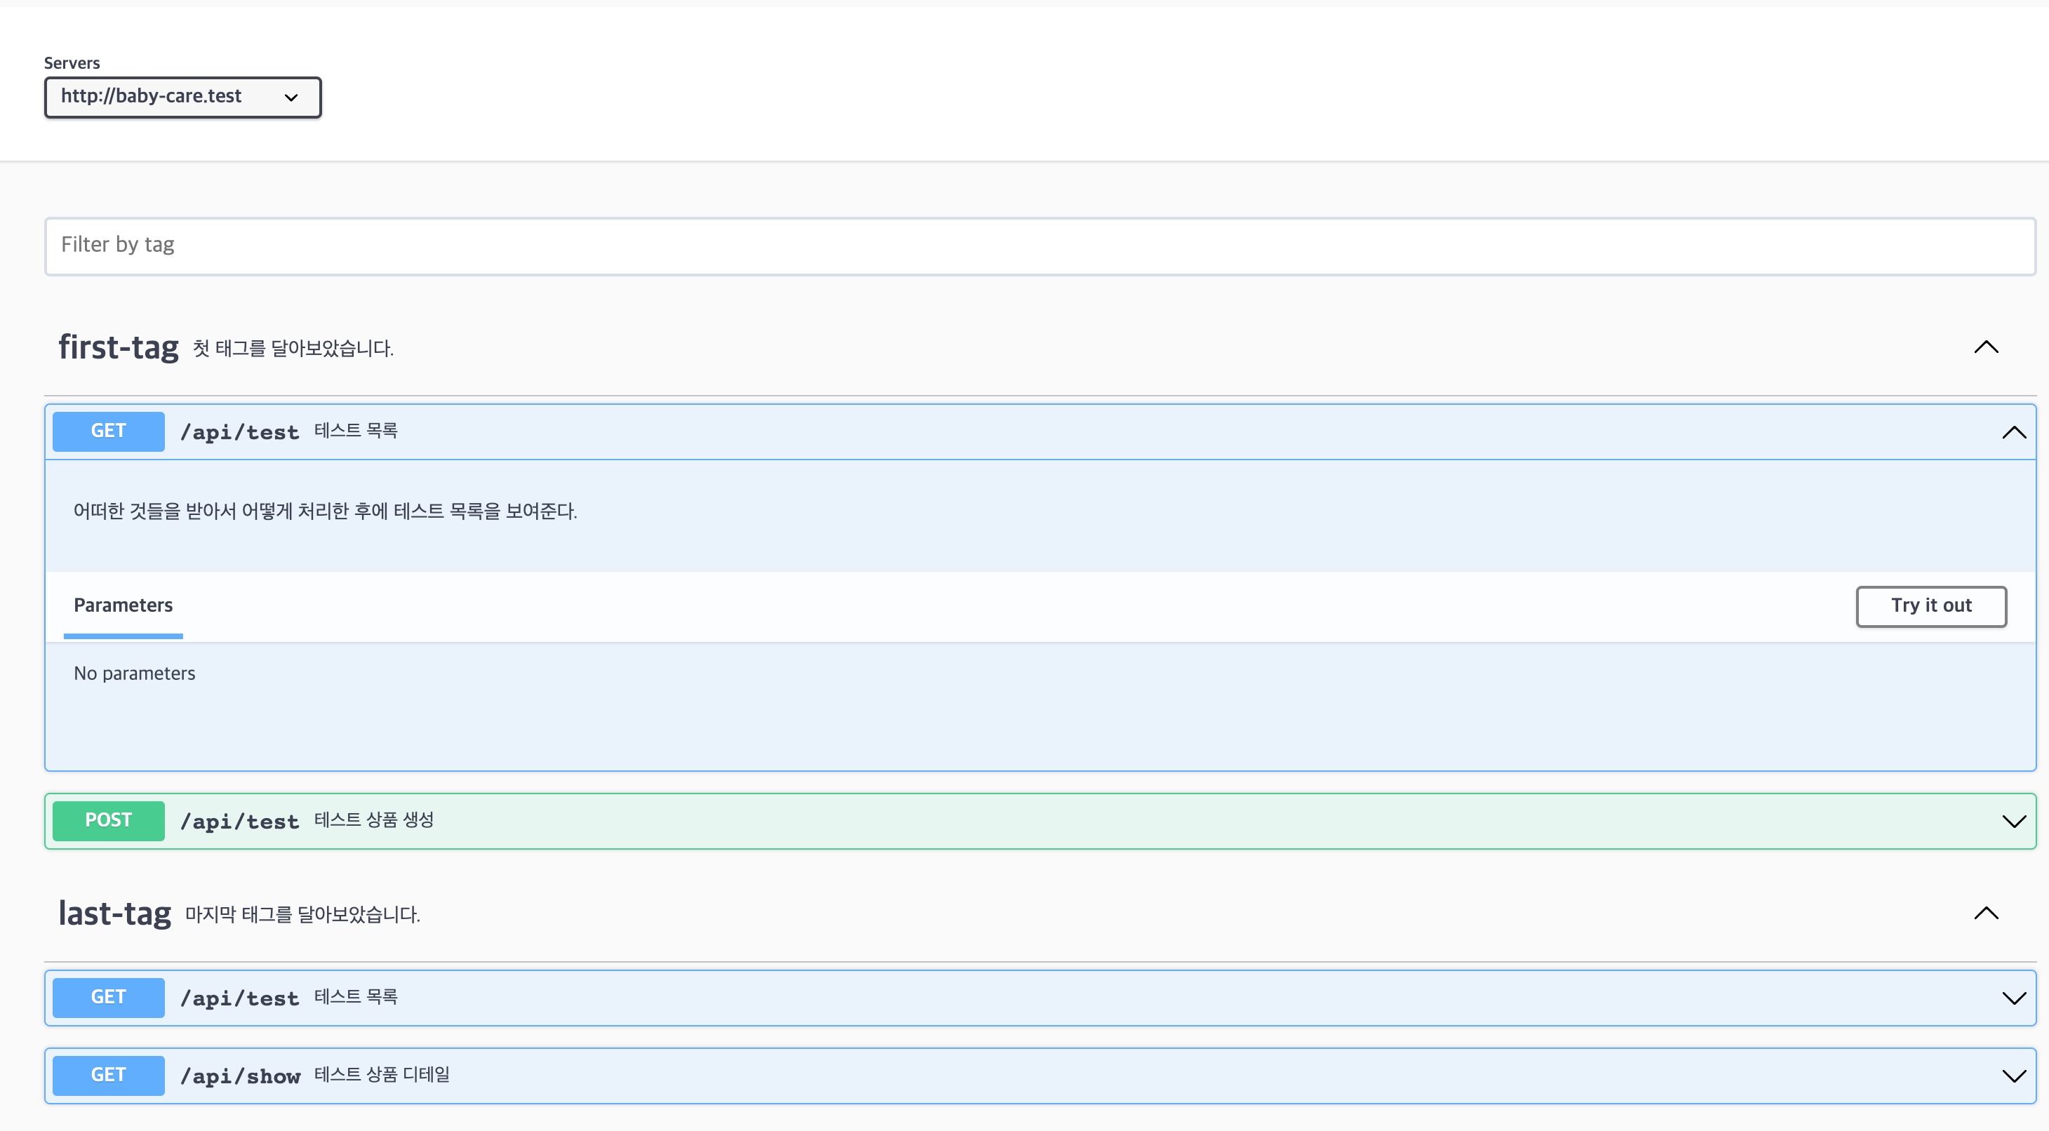Click the 테스트 상품 디테일 summary text
Screen dimensions: 2049x1131
[x=382, y=1076]
